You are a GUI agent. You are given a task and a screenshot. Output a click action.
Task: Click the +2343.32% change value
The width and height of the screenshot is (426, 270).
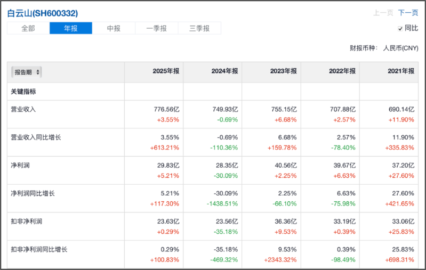[x=280, y=260]
